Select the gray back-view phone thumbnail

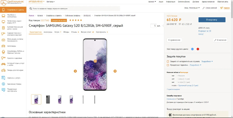48,99
